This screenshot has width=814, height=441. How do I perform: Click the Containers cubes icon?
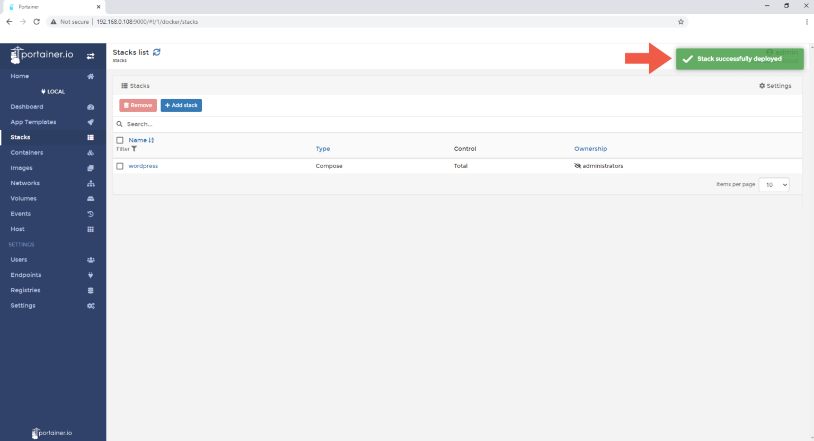91,153
